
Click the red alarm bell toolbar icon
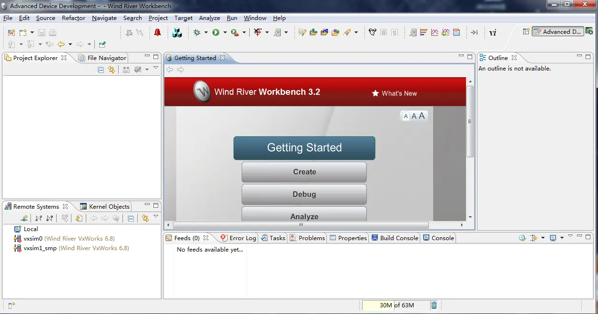(x=157, y=32)
